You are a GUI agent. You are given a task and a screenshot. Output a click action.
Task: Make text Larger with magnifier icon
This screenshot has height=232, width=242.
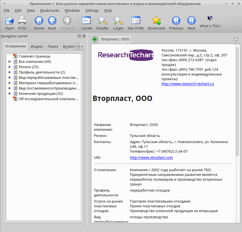118,21
